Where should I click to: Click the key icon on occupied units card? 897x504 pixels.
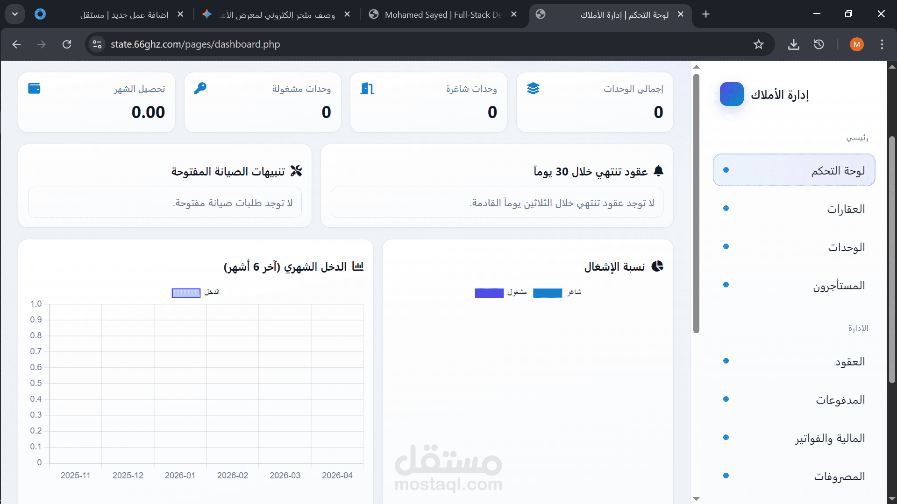pos(200,88)
